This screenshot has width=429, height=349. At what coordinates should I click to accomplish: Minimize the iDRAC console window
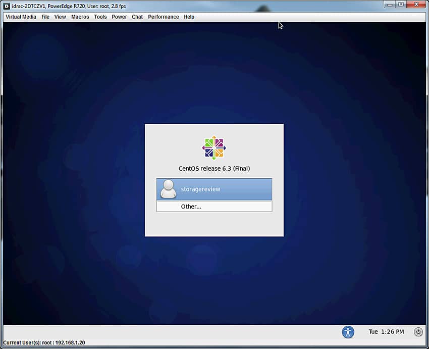390,5
